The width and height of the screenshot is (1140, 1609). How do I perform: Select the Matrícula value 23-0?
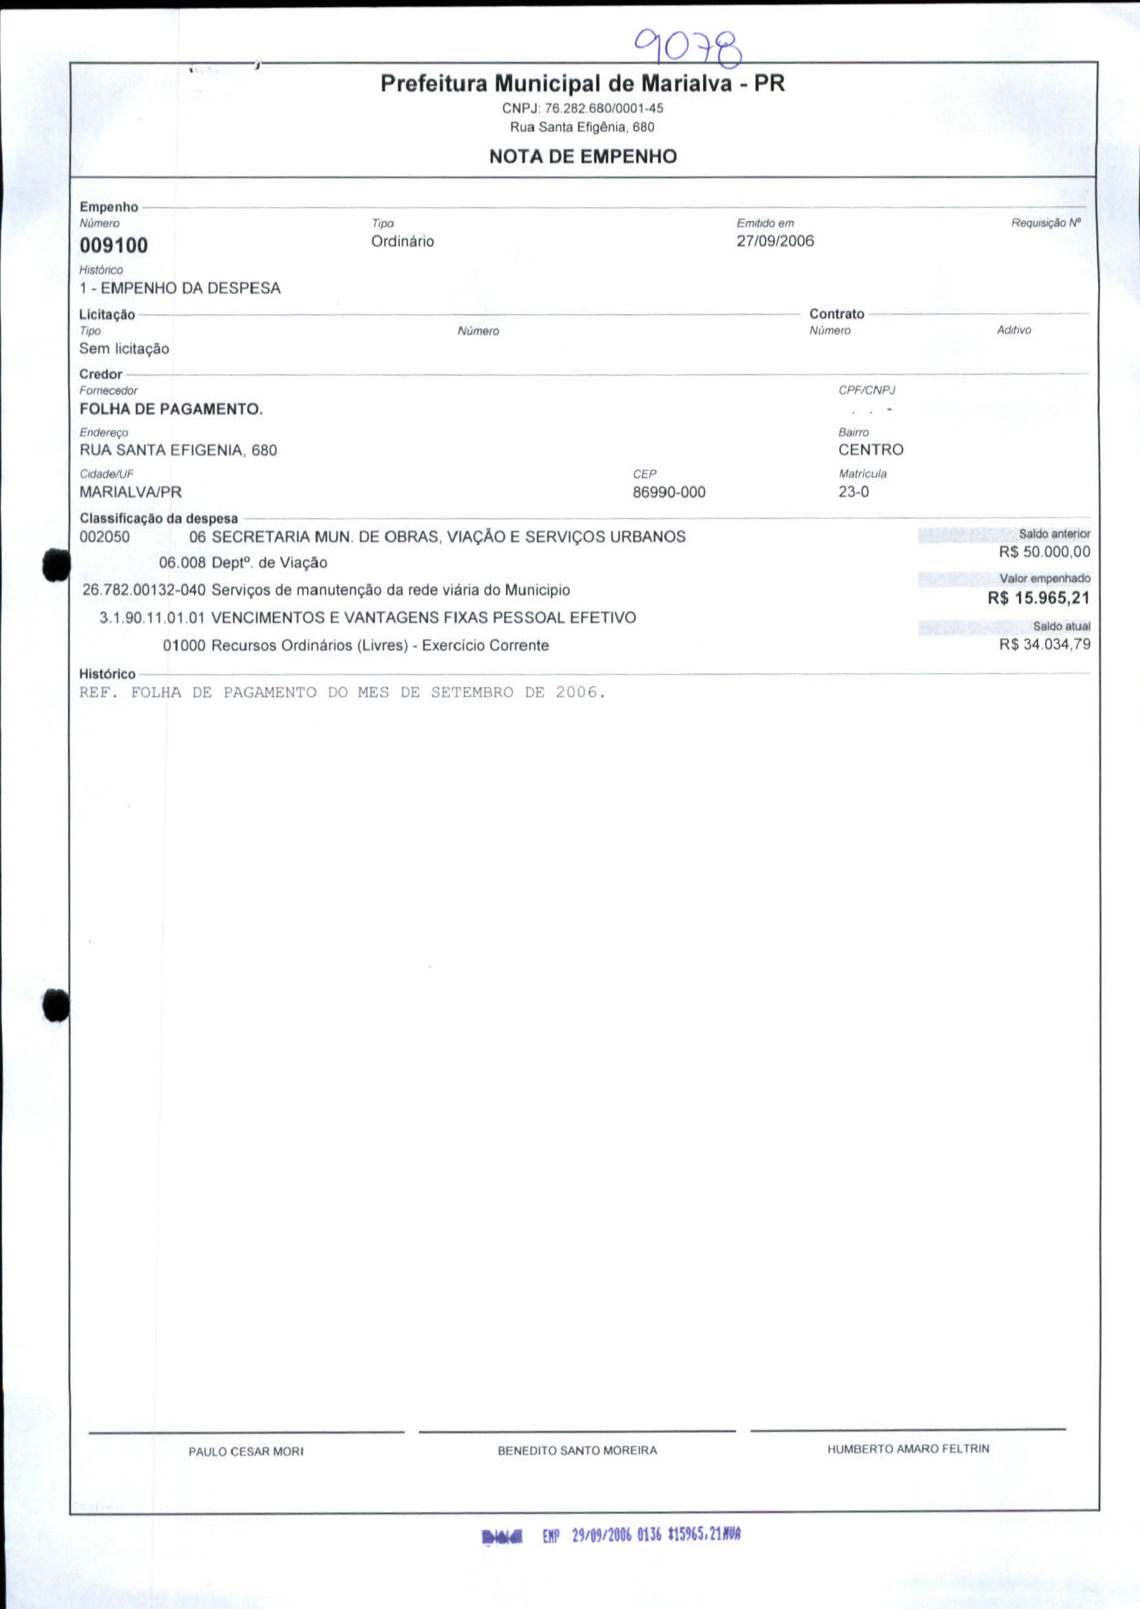point(853,492)
